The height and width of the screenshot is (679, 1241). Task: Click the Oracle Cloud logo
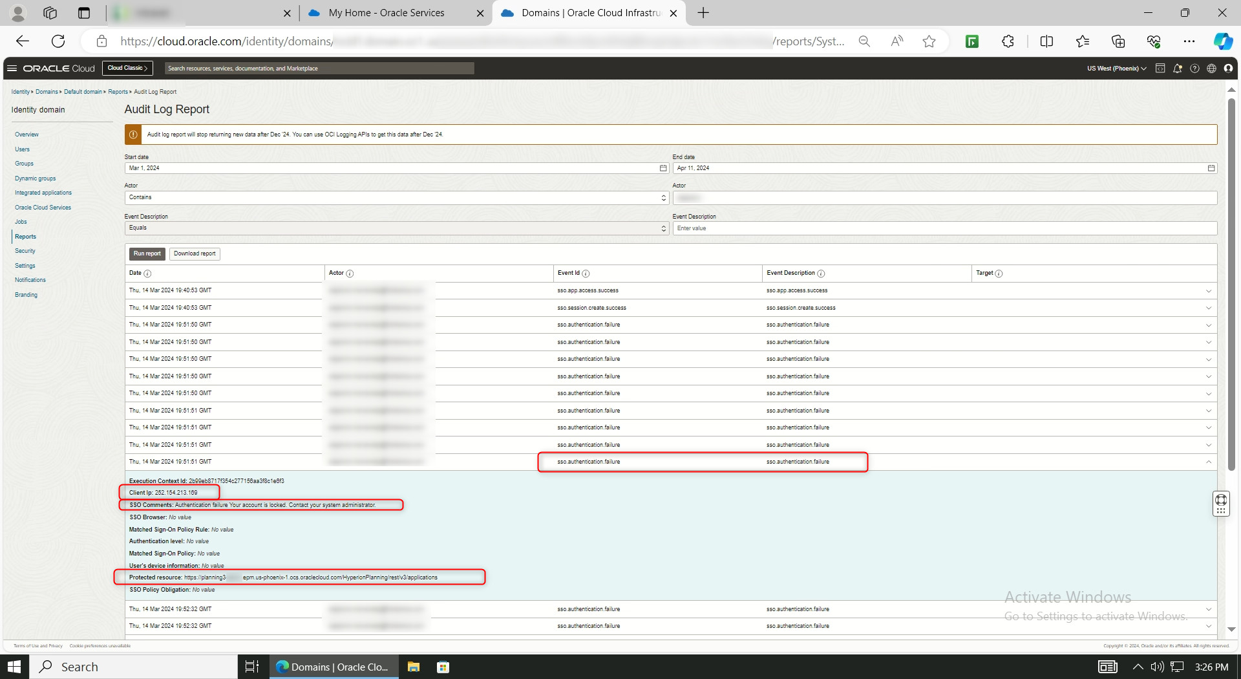(57, 68)
